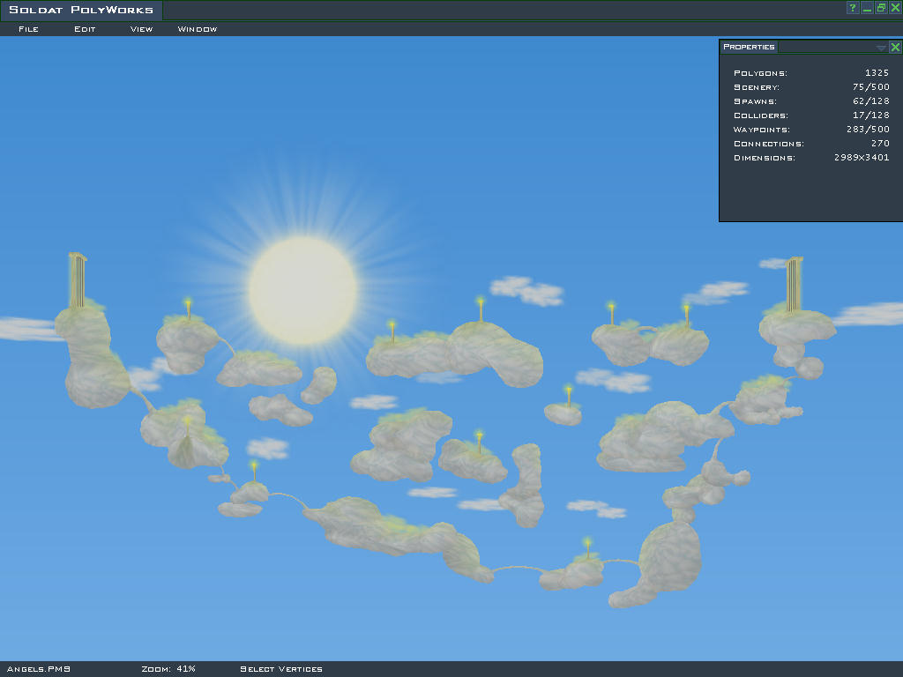Collapse Properties panel using the triangle arrow
The width and height of the screenshot is (903, 677).
pyautogui.click(x=881, y=48)
